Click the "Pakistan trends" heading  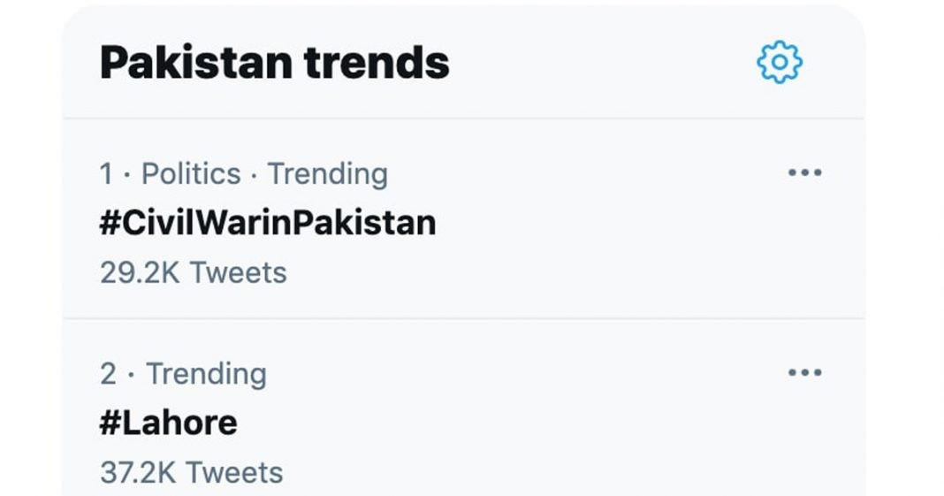(x=274, y=63)
